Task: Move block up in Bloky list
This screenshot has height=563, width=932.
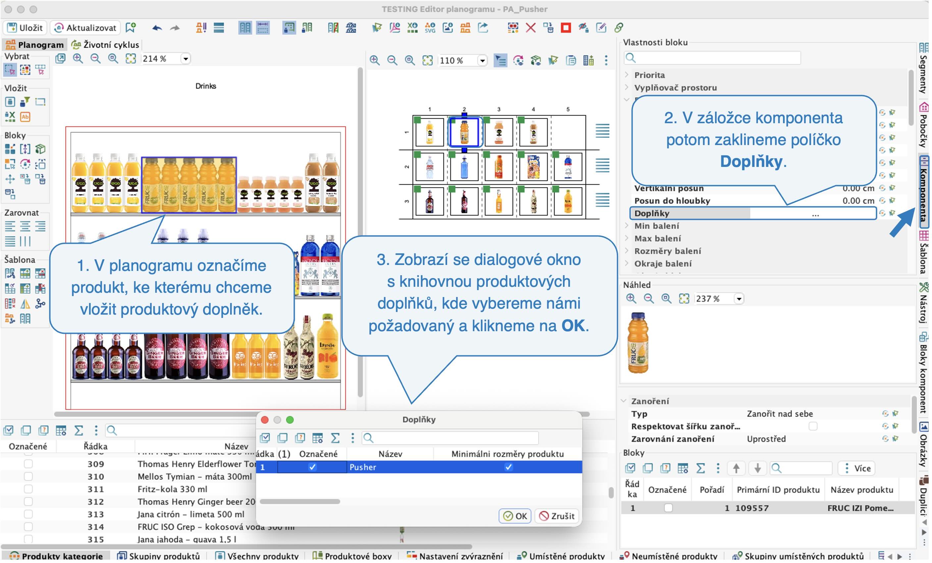Action: (736, 468)
